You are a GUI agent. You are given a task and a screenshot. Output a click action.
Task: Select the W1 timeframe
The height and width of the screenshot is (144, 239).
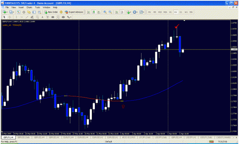click(186, 12)
